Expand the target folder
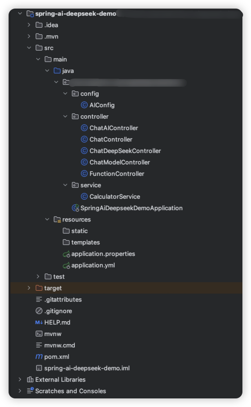Screen dimensions: 251x407 [x=29, y=288]
